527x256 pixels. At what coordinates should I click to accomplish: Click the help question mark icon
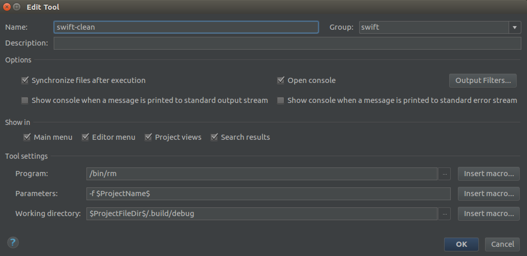[13, 242]
